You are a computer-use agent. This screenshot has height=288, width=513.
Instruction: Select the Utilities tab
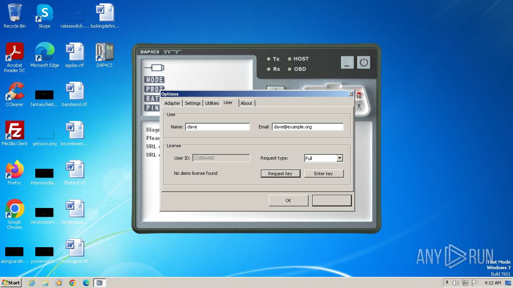[x=212, y=103]
